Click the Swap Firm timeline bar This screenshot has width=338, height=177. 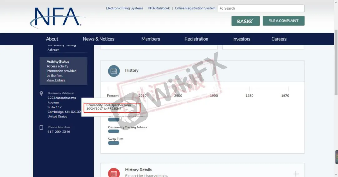point(114,143)
